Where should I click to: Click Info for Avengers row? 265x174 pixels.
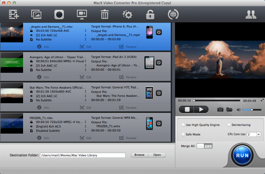(x=43, y=77)
